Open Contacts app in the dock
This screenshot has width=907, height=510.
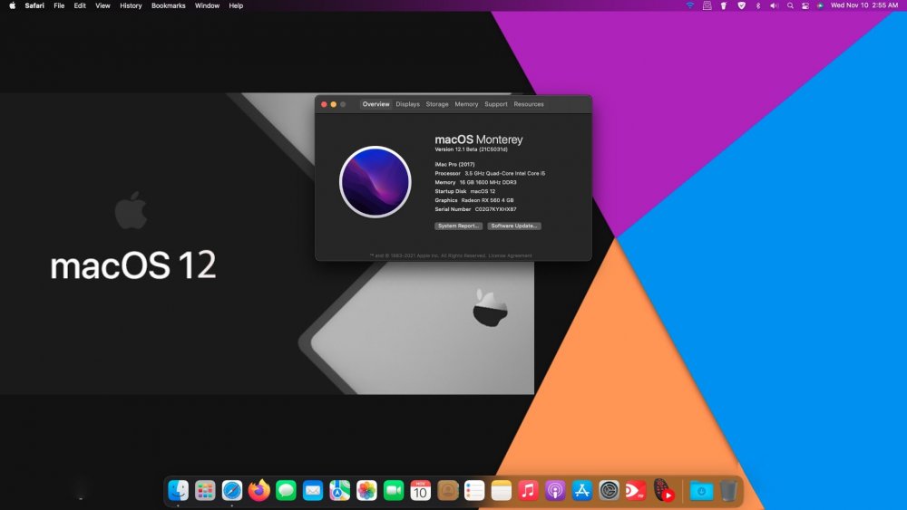tap(448, 491)
